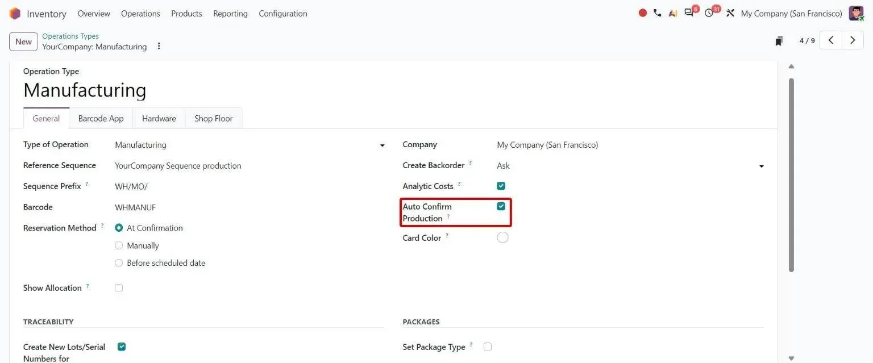873x363 pixels.
Task: Edit the Barcode WHMANUF field
Action: [250, 207]
